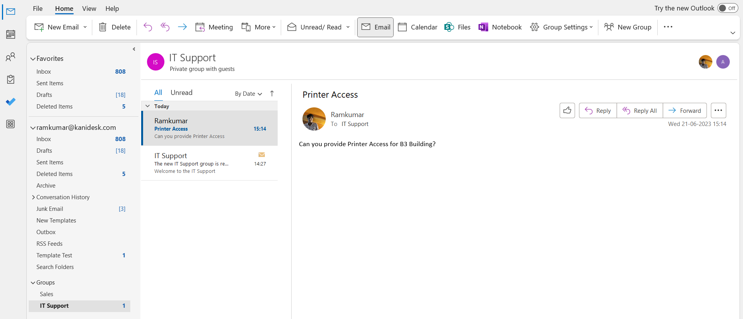Open the Unread/Read dropdown arrow
Image resolution: width=743 pixels, height=319 pixels.
pos(348,27)
